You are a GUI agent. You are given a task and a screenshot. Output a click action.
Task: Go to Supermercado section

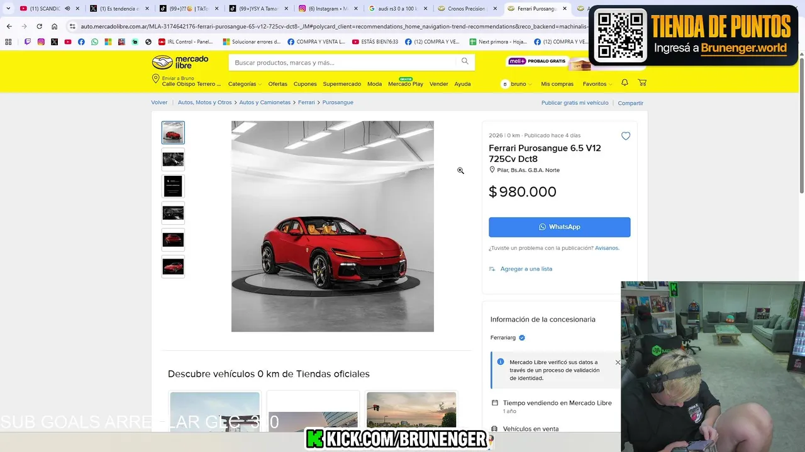pos(342,84)
